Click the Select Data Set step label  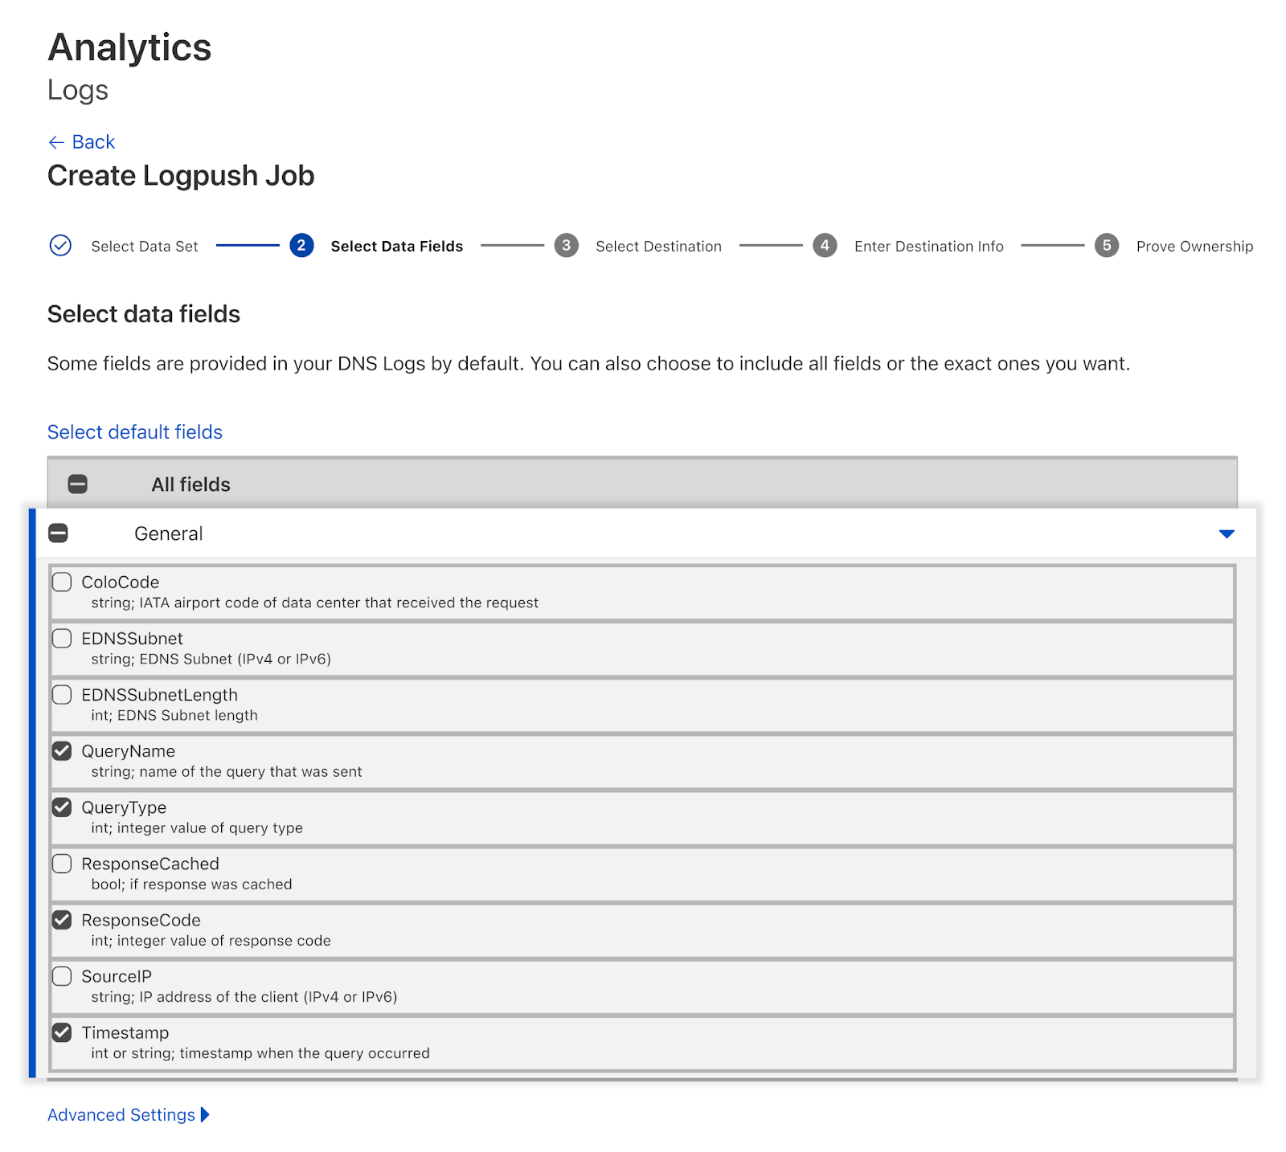tap(145, 247)
